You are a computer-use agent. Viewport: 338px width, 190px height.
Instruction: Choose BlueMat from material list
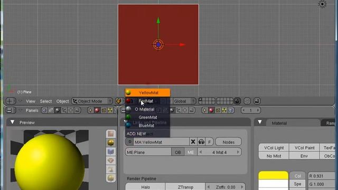[x=148, y=126]
